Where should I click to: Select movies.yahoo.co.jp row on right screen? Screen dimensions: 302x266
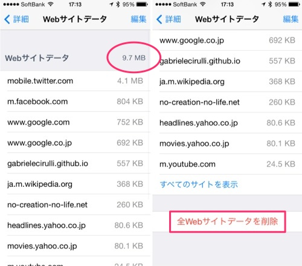pyautogui.click(x=227, y=143)
